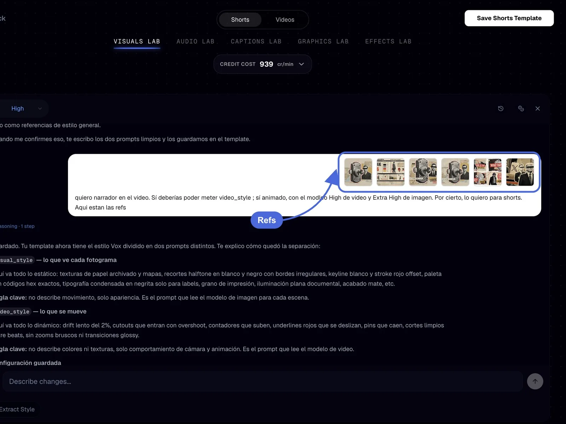Open the fifth reference thumbnail
This screenshot has height=424, width=566.
coord(488,172)
